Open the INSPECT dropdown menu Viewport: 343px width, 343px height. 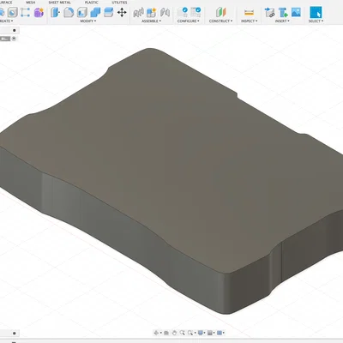249,21
